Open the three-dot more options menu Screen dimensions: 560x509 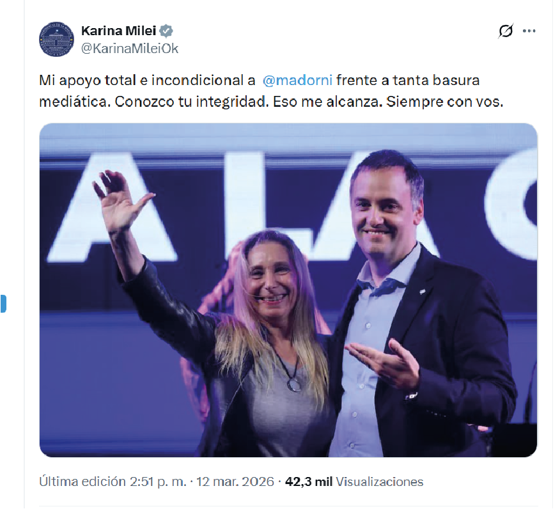[x=529, y=31]
